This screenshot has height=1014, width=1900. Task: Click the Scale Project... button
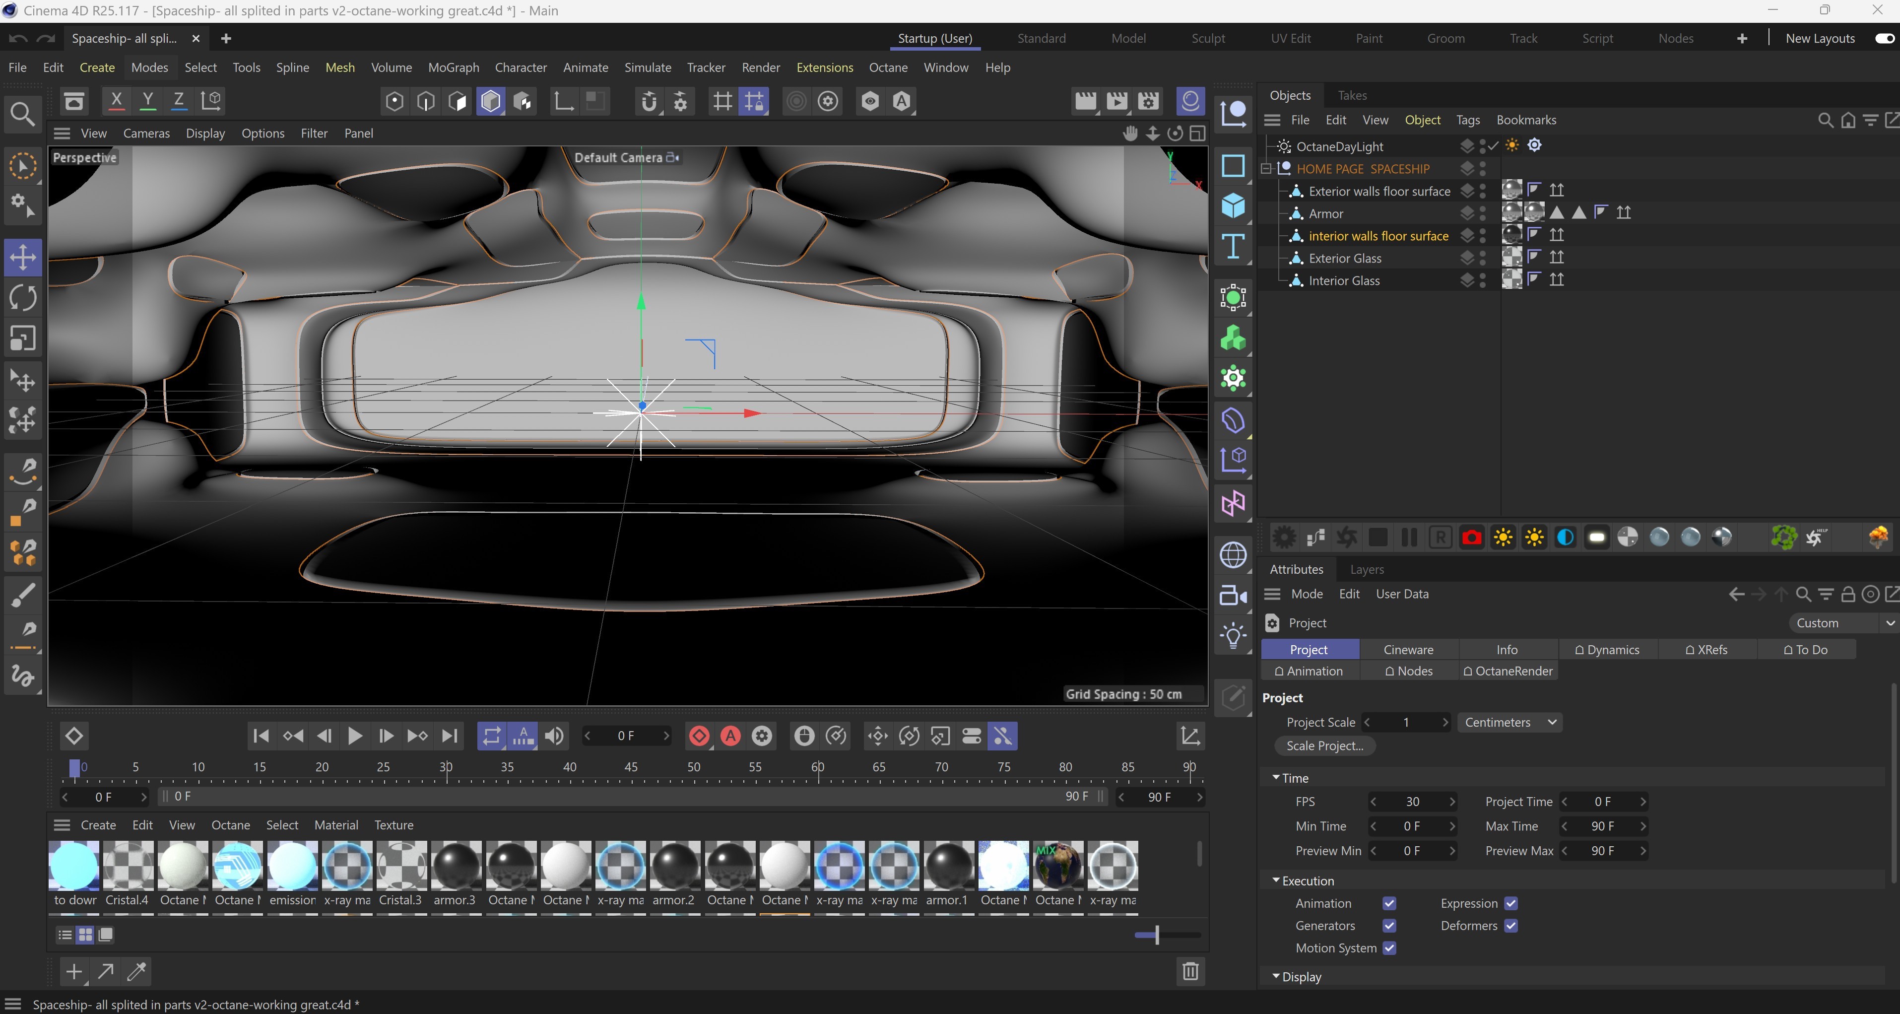(1325, 745)
